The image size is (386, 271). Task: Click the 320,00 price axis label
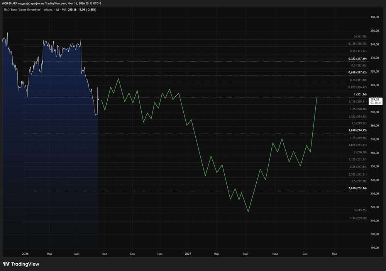(374, 72)
